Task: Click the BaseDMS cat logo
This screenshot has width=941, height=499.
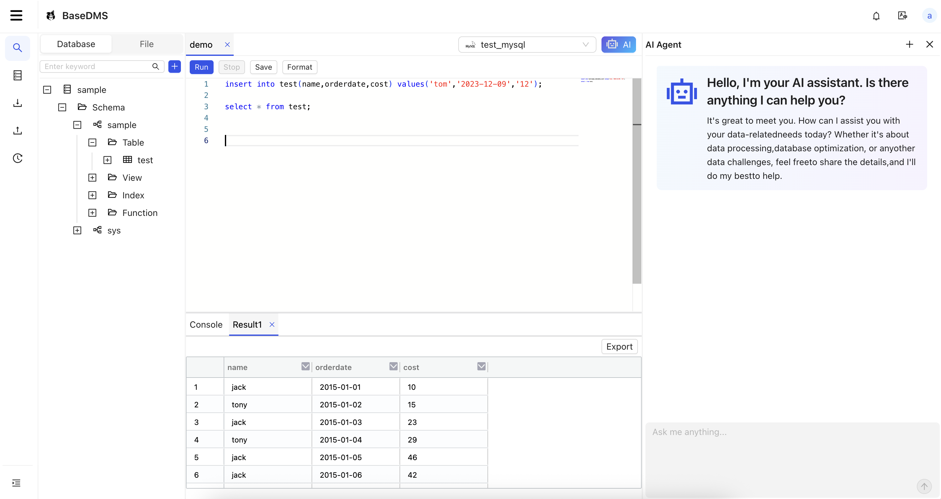Action: [51, 15]
